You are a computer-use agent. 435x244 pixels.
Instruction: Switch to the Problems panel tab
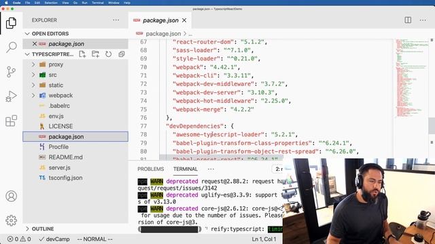click(151, 169)
